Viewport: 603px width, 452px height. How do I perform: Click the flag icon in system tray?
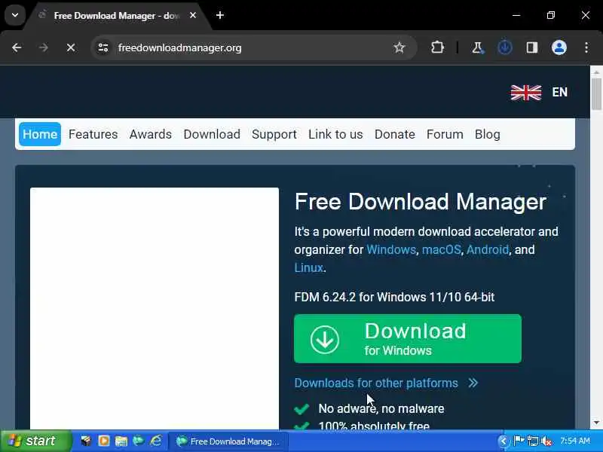(x=519, y=441)
